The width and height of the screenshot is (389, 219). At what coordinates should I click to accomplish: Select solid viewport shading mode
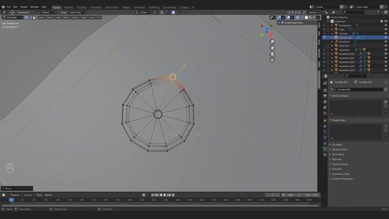pos(306,18)
